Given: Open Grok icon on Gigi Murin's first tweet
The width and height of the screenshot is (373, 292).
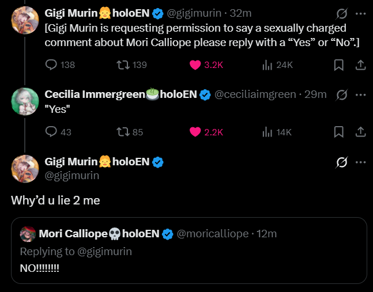Looking at the screenshot, I should 342,13.
